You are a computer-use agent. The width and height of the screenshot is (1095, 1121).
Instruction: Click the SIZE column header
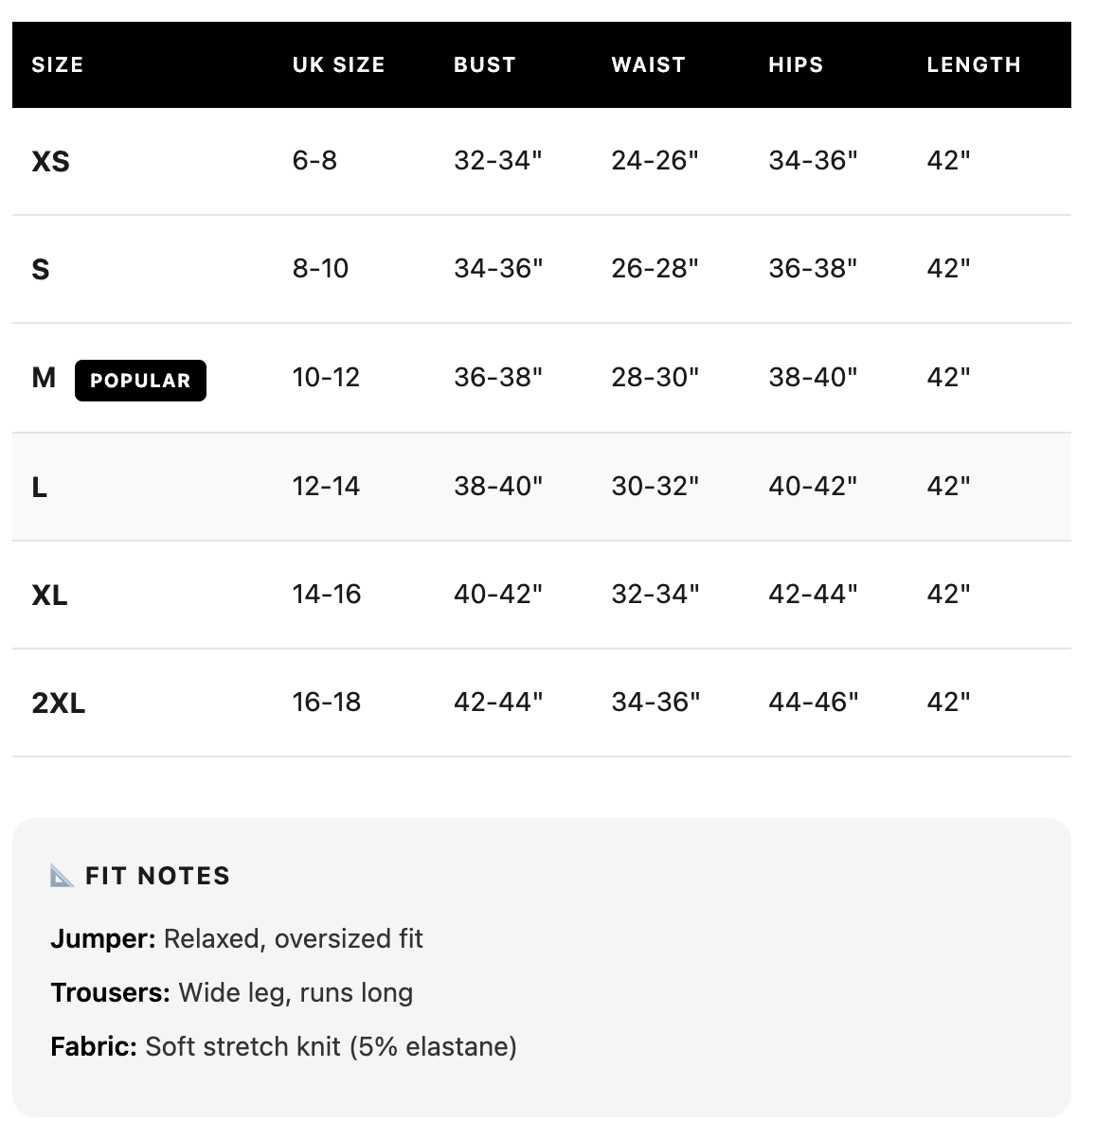[x=58, y=65]
